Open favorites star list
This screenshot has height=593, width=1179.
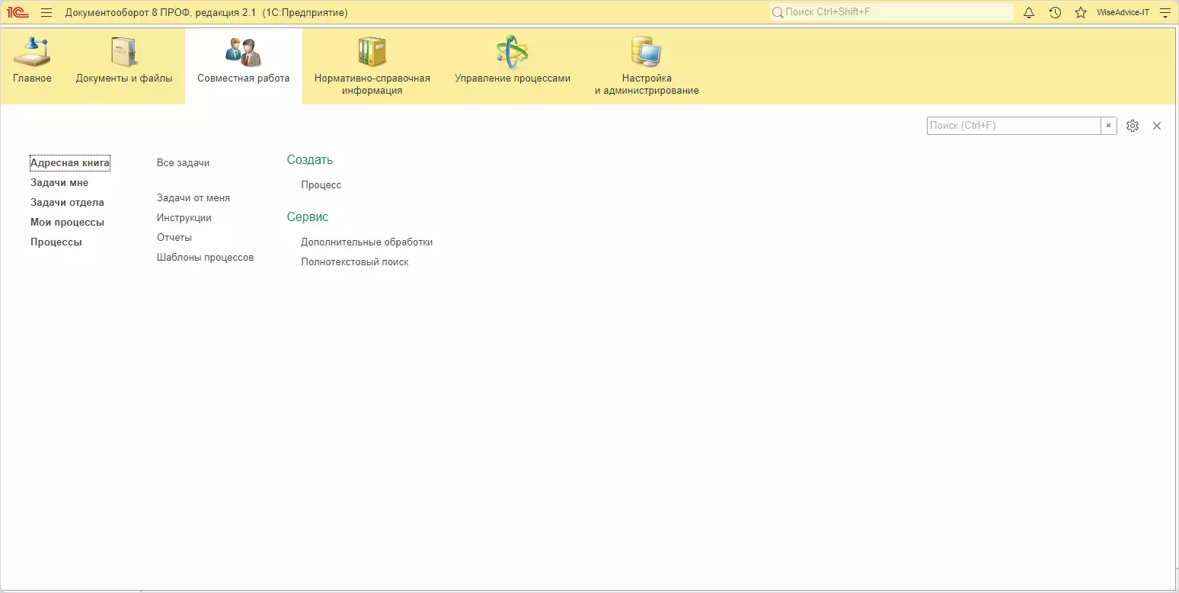click(1081, 12)
